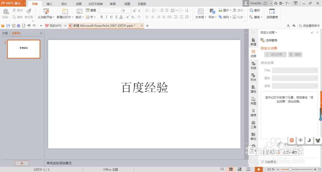Screen dimensions: 322x172
Task: Open the Transition (切换) sidebar panel
Action: 253,66
